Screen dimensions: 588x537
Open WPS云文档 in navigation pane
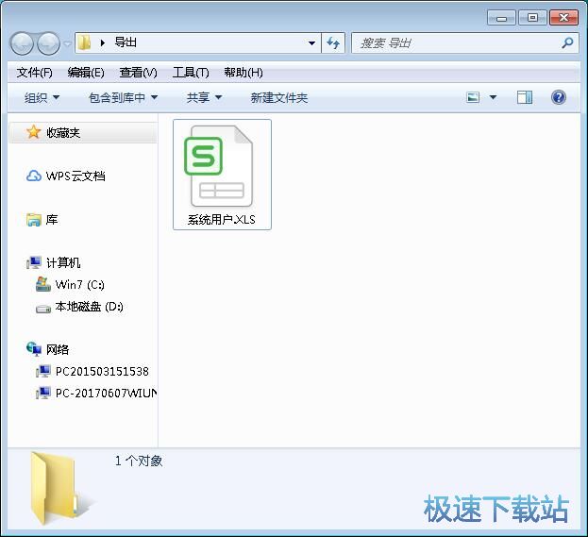[x=76, y=176]
